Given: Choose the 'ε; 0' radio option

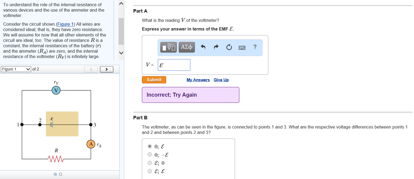Looking at the screenshot, I should point(150,163).
